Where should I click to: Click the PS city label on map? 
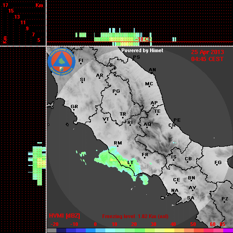[137, 57]
